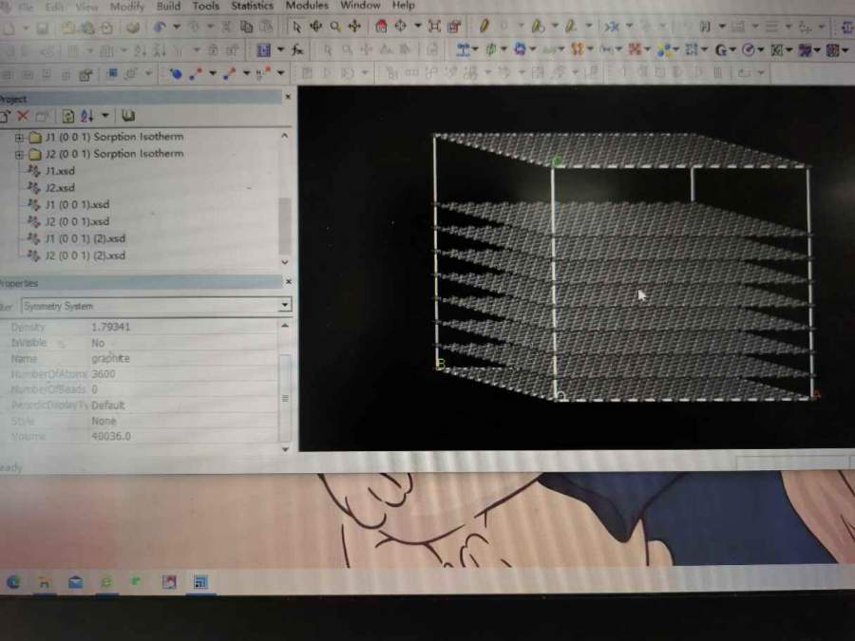Open the Statistics menu
The height and width of the screenshot is (641, 855).
coord(252,5)
